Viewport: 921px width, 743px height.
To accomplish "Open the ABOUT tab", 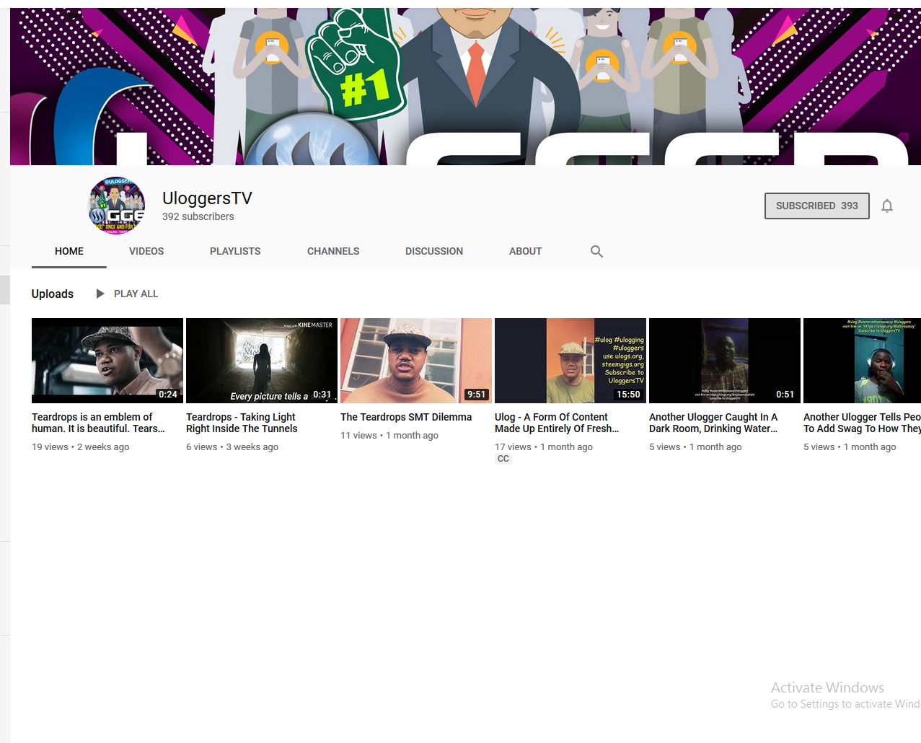I will (x=525, y=251).
